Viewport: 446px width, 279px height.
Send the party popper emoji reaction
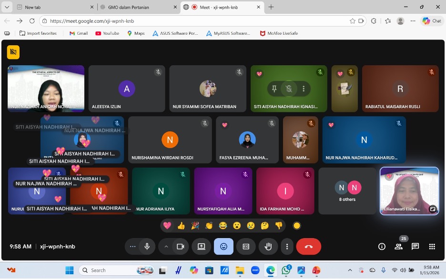(x=195, y=226)
